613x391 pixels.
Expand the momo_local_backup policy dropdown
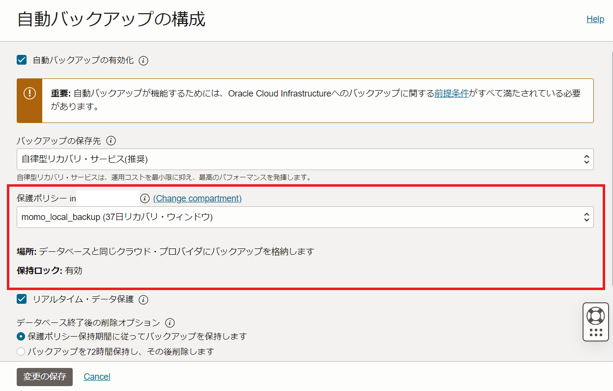[x=305, y=217]
